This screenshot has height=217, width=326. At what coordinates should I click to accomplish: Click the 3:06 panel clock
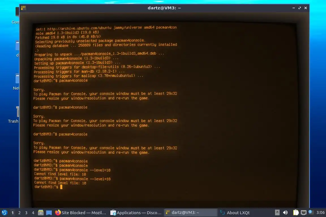coord(320,212)
